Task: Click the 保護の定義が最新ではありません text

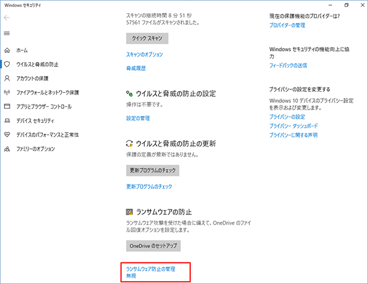Action: 162,154
